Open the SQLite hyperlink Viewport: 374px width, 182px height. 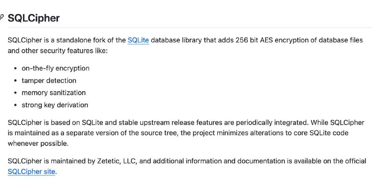(x=138, y=40)
